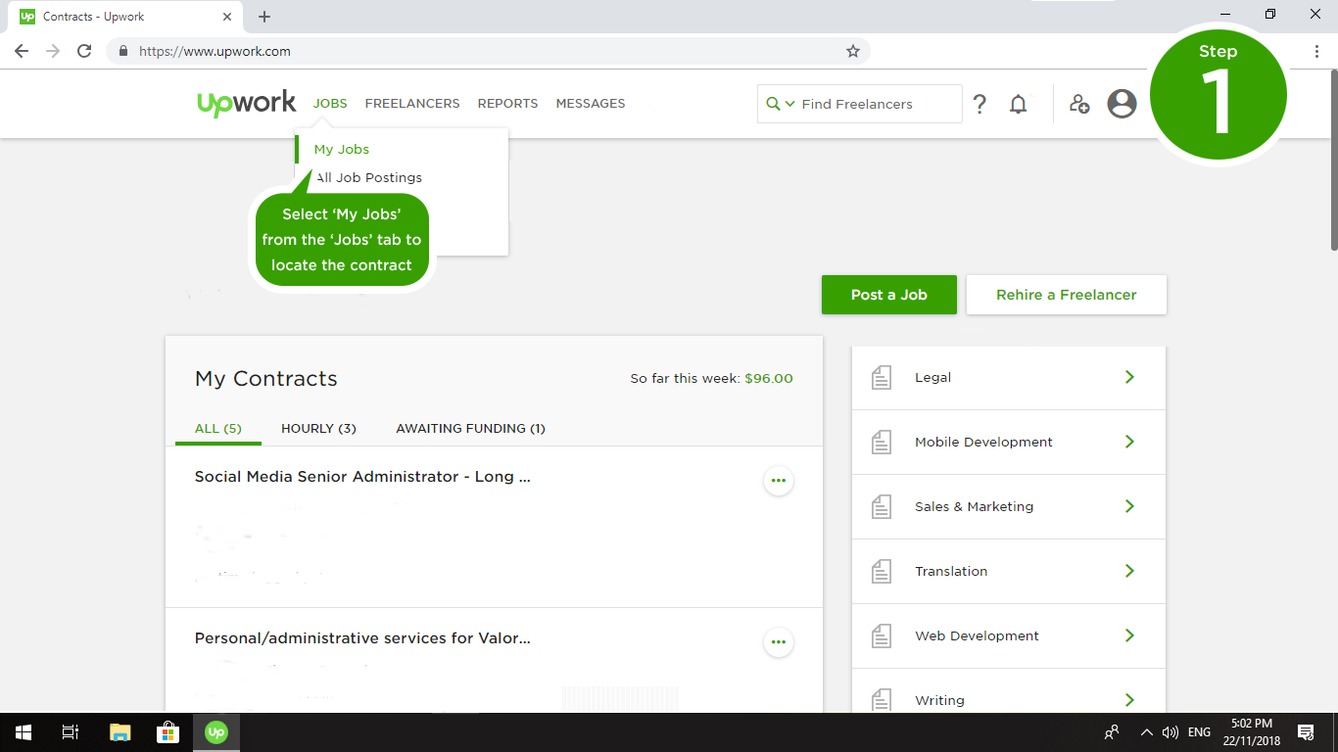1338x752 pixels.
Task: Open the help question mark icon
Action: click(x=980, y=104)
